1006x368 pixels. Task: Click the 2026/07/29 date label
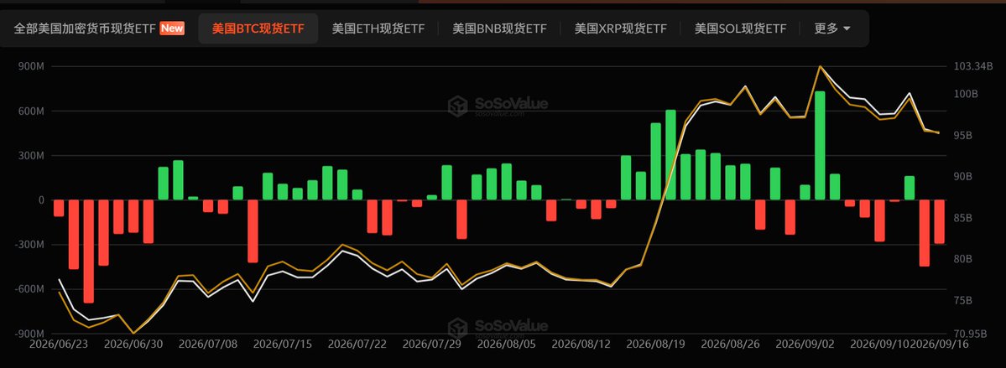432,344
